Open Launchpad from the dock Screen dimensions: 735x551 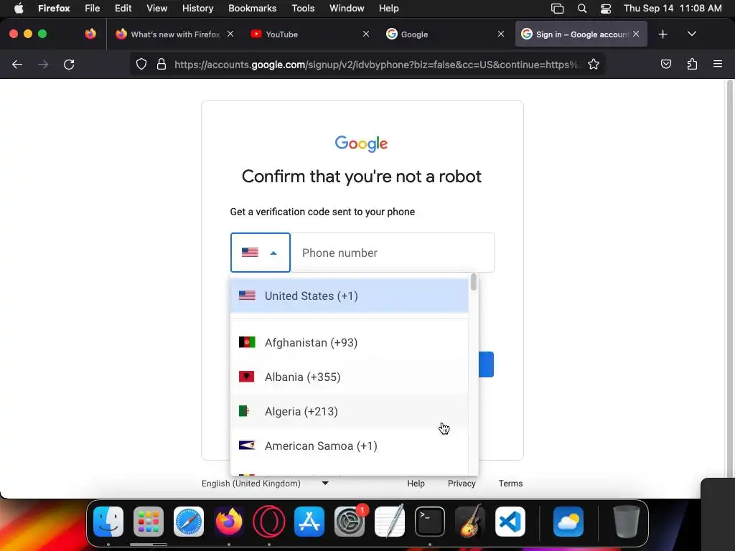(x=149, y=522)
